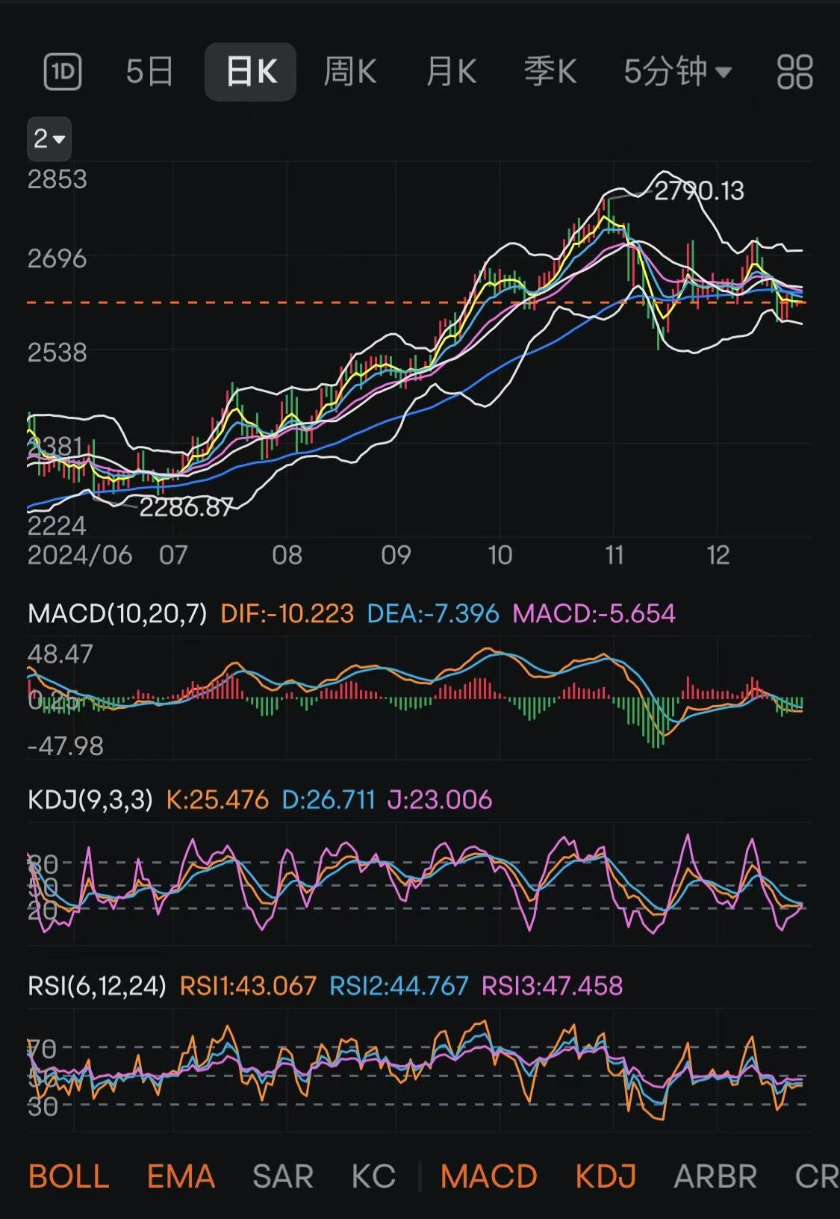This screenshot has width=840, height=1219.
Task: Expand the 5分钟 interval dropdown
Action: (x=678, y=72)
